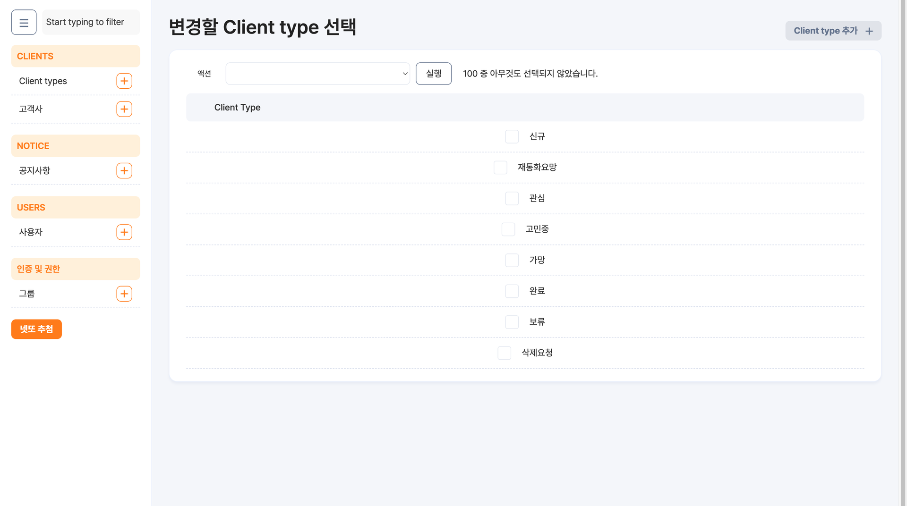The image size is (907, 506).
Task: Open the 액션 dropdown
Action: tap(318, 74)
